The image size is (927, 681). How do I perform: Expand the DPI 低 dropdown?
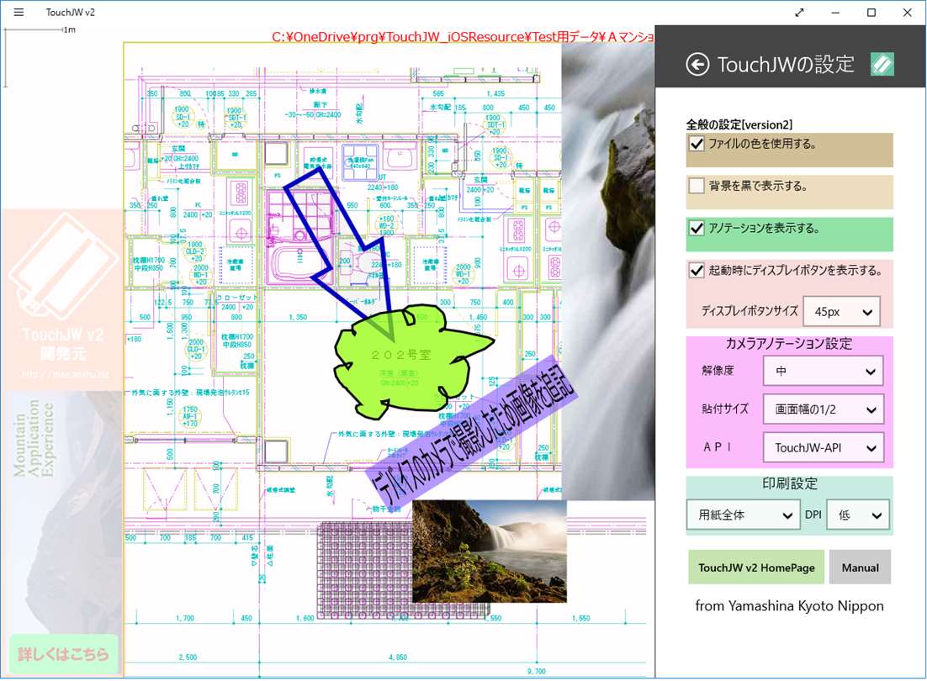click(858, 515)
